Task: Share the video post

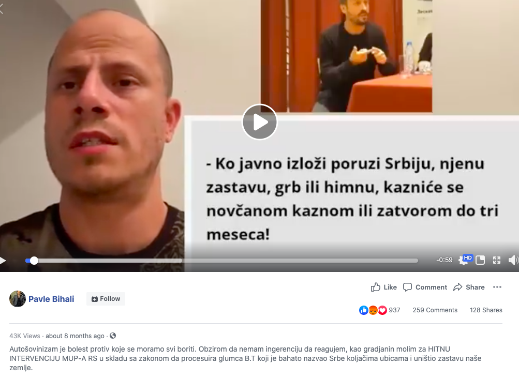Action: click(469, 287)
